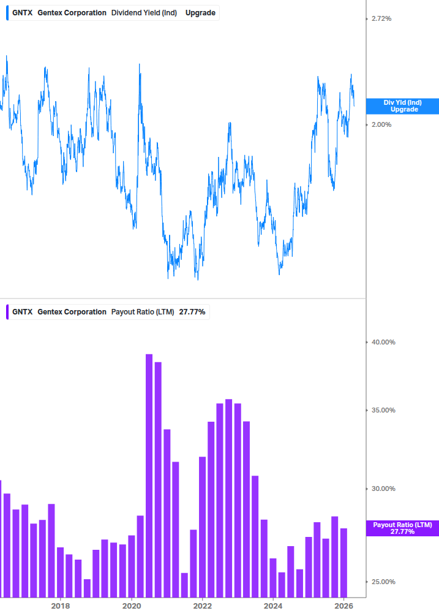This screenshot has width=439, height=616.
Task: Click the 'Dividend Yield (Ind)' legend label
Action: [x=144, y=13]
